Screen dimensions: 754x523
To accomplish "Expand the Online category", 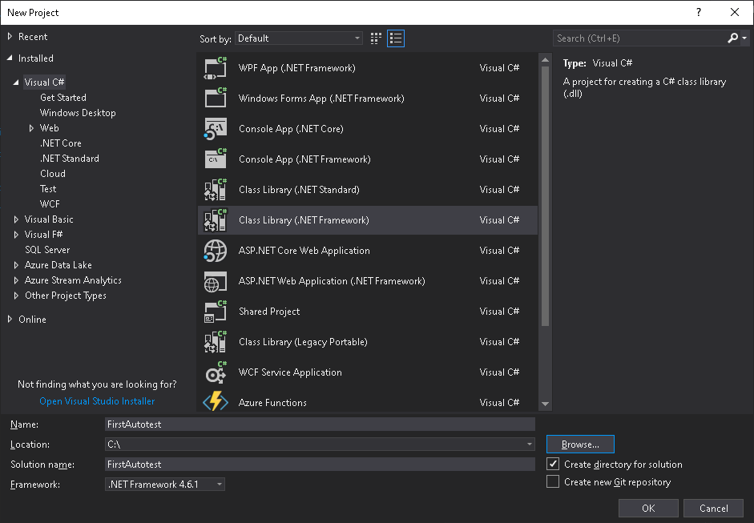I will click(x=10, y=320).
